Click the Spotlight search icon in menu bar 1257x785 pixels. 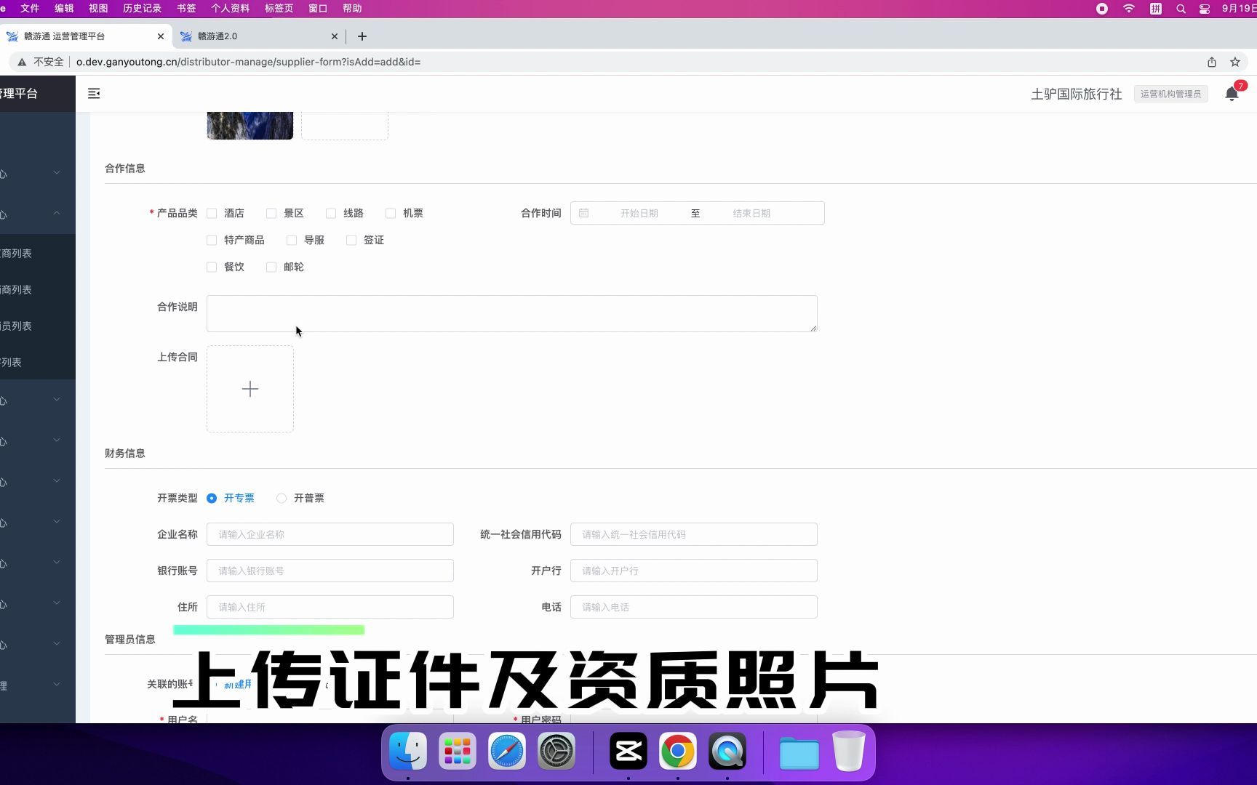point(1181,9)
